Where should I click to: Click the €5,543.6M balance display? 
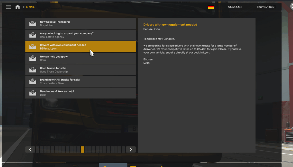point(235,7)
